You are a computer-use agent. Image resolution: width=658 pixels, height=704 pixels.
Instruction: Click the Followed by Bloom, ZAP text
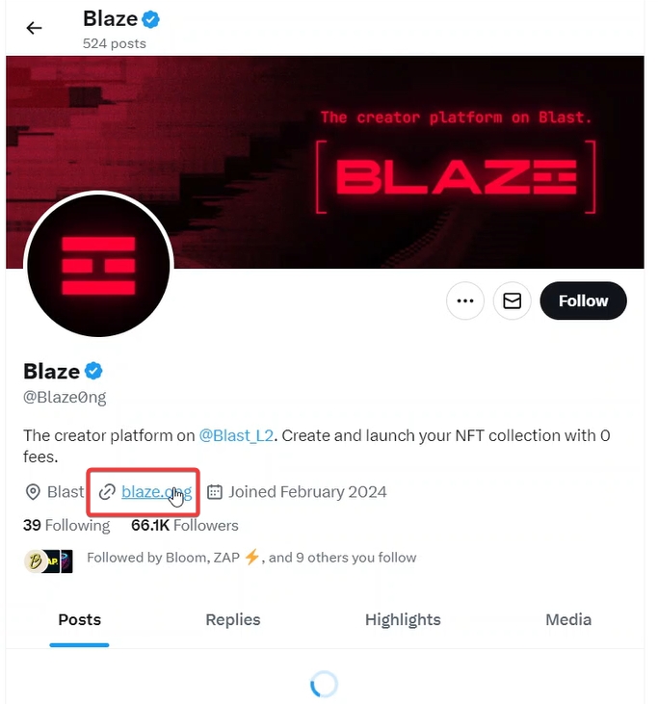pyautogui.click(x=250, y=557)
